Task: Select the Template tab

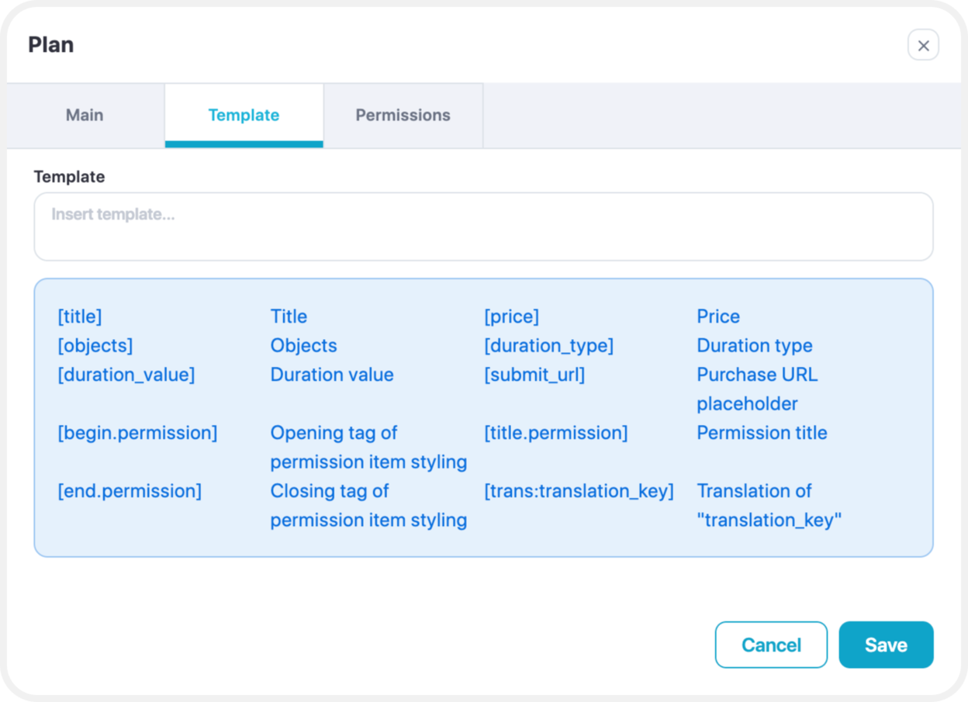Action: coord(244,115)
